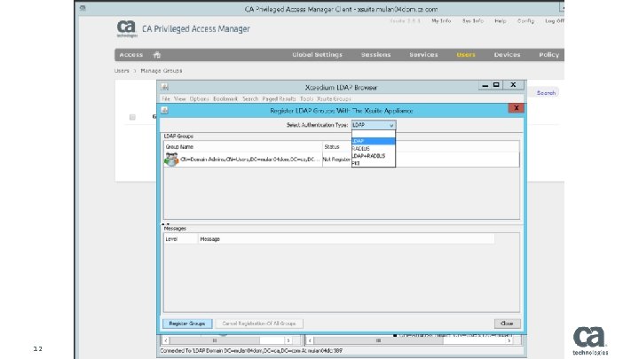
Task: Click the Manage Groups breadcrumb link
Action: [x=162, y=71]
